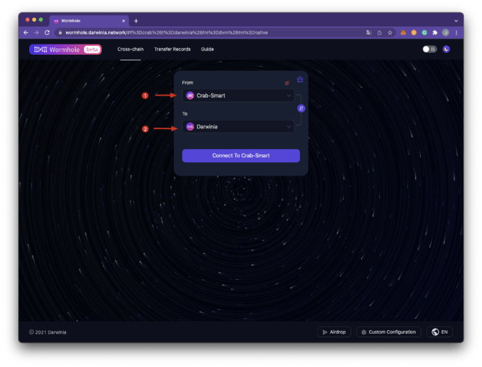This screenshot has height=367, width=482.
Task: Click the lock icon in address bar
Action: point(60,33)
